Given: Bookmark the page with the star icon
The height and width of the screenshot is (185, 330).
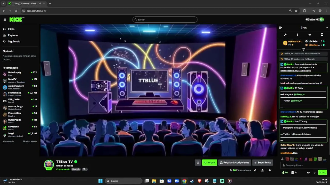Looking at the screenshot, I should point(296,11).
